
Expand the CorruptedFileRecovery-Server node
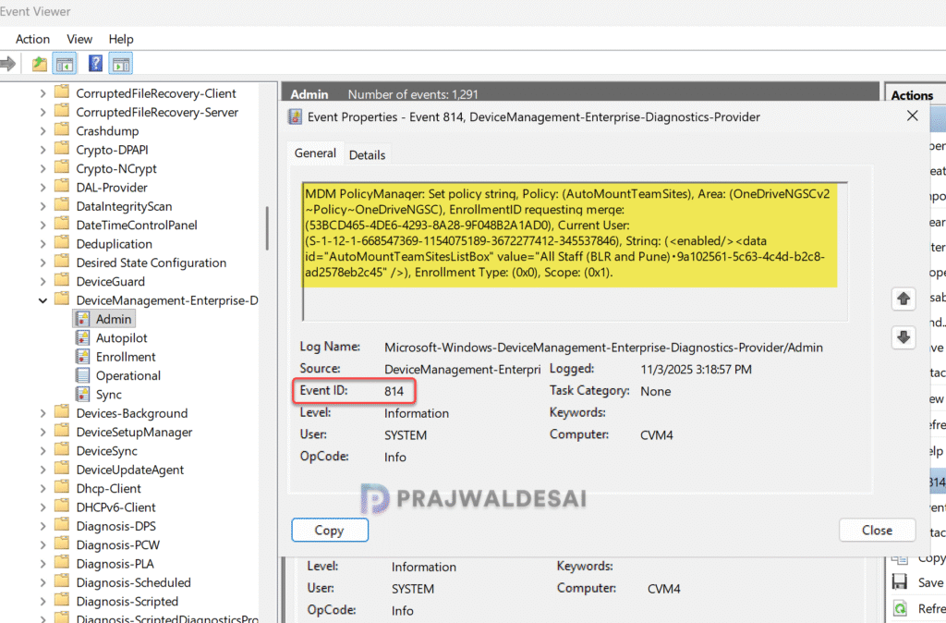[x=42, y=112]
